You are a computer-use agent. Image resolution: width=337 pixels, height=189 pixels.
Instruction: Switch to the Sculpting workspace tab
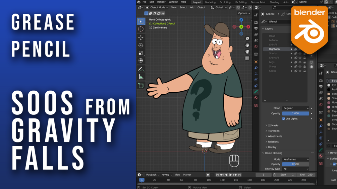click(225, 2)
